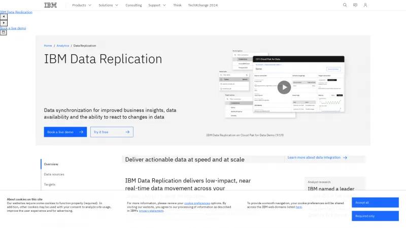Follow Learn more about data integration link

tap(317, 158)
